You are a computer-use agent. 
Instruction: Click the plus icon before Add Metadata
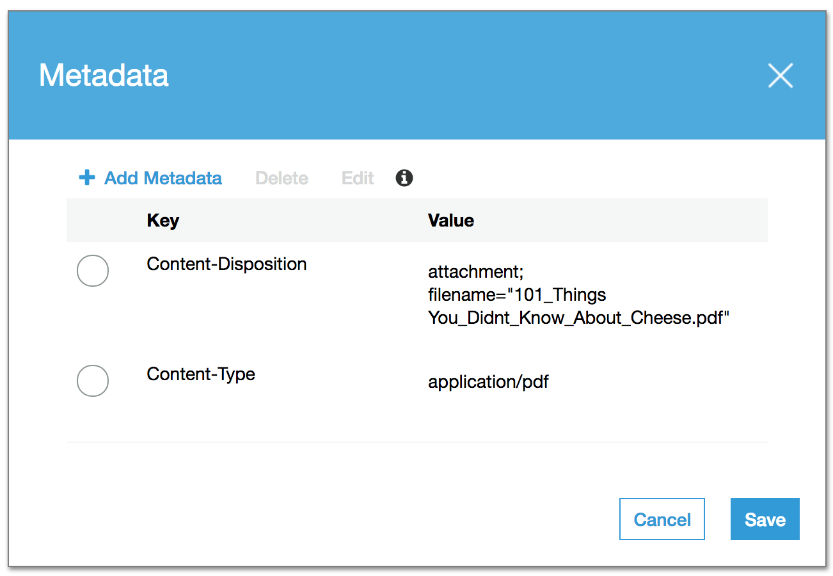pyautogui.click(x=86, y=178)
